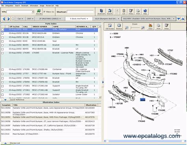
Task: Tick the square checkbox beside navigation arrows
Action: coord(13,19)
